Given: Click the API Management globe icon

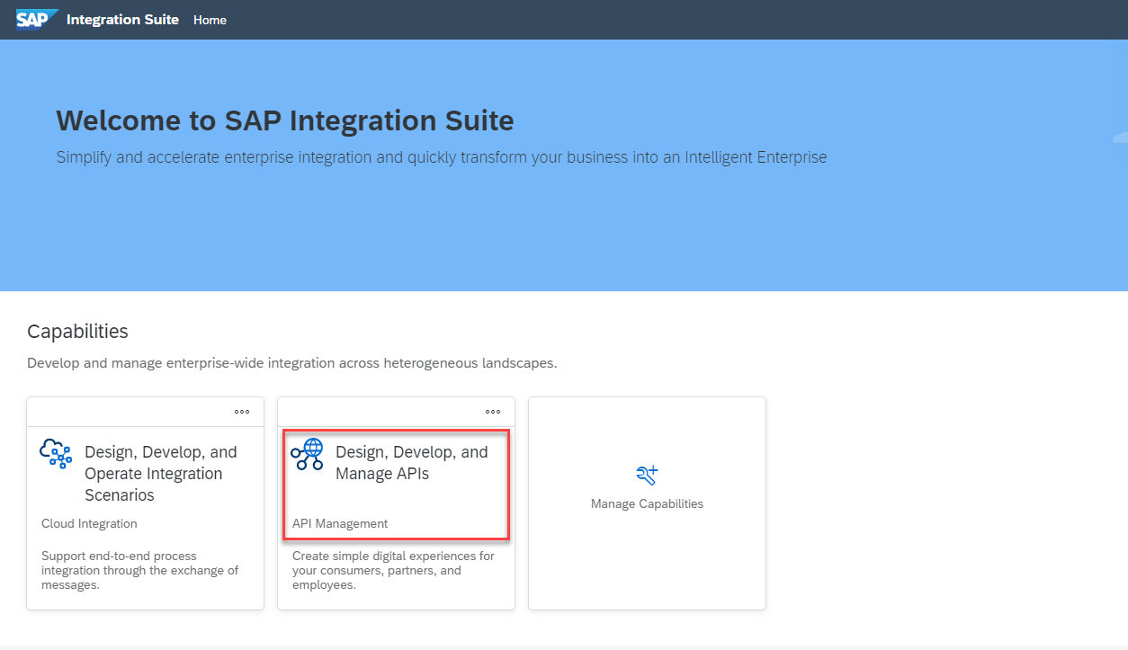Looking at the screenshot, I should click(307, 454).
